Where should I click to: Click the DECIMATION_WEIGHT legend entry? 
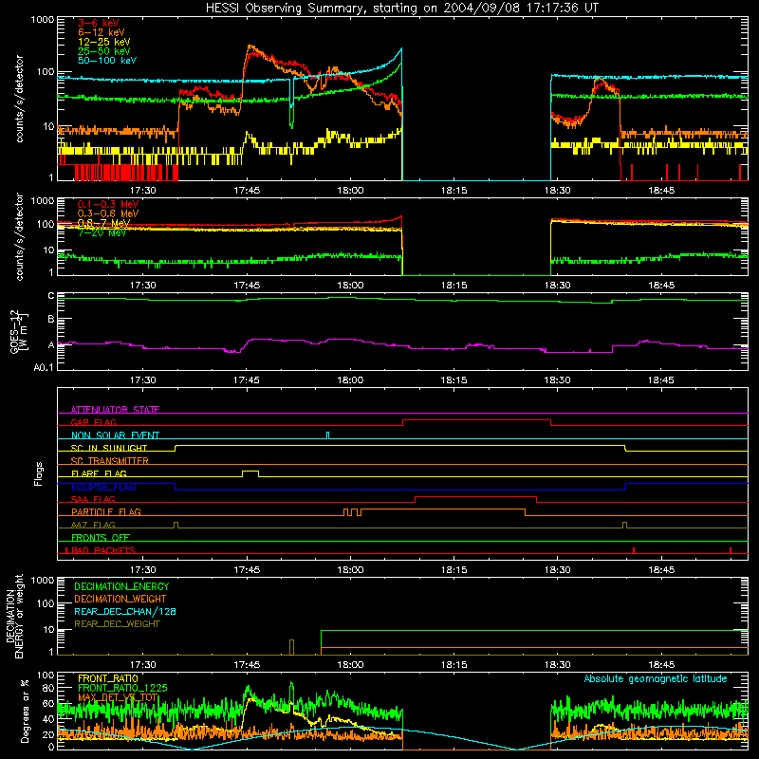(120, 599)
